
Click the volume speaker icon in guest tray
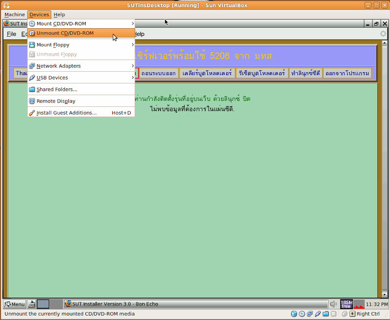(x=333, y=304)
